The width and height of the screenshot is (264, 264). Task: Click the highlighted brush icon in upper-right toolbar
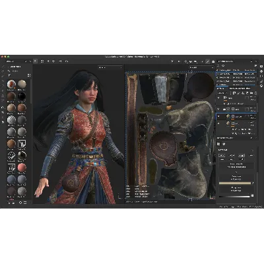click(207, 61)
